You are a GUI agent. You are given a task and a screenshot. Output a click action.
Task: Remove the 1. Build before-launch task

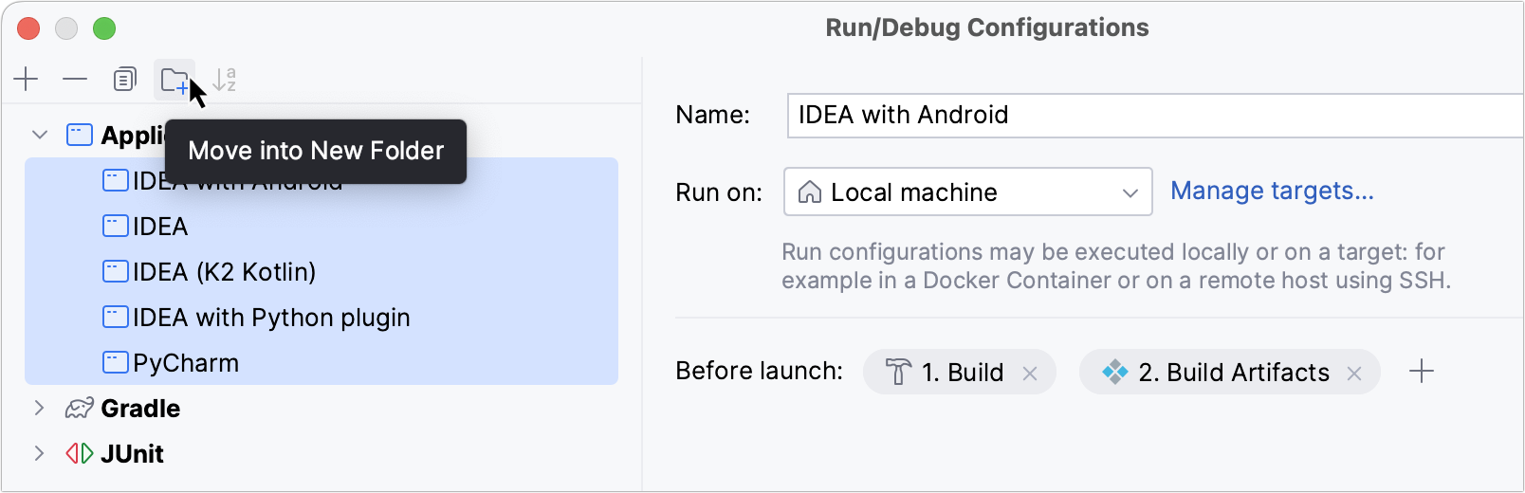pyautogui.click(x=1030, y=374)
